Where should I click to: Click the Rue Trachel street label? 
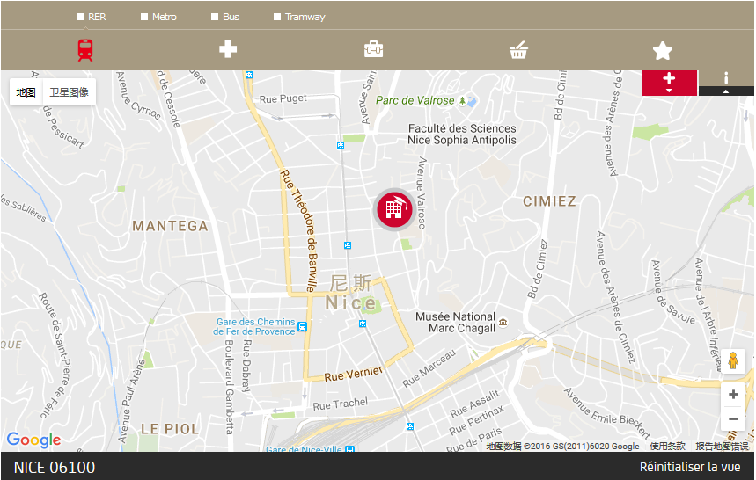[341, 404]
